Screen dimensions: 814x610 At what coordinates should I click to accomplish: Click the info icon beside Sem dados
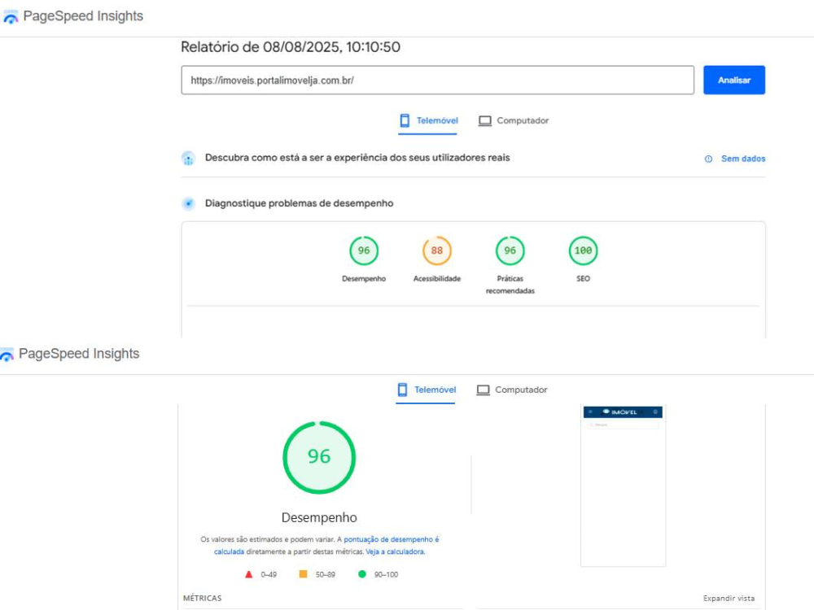(x=709, y=159)
